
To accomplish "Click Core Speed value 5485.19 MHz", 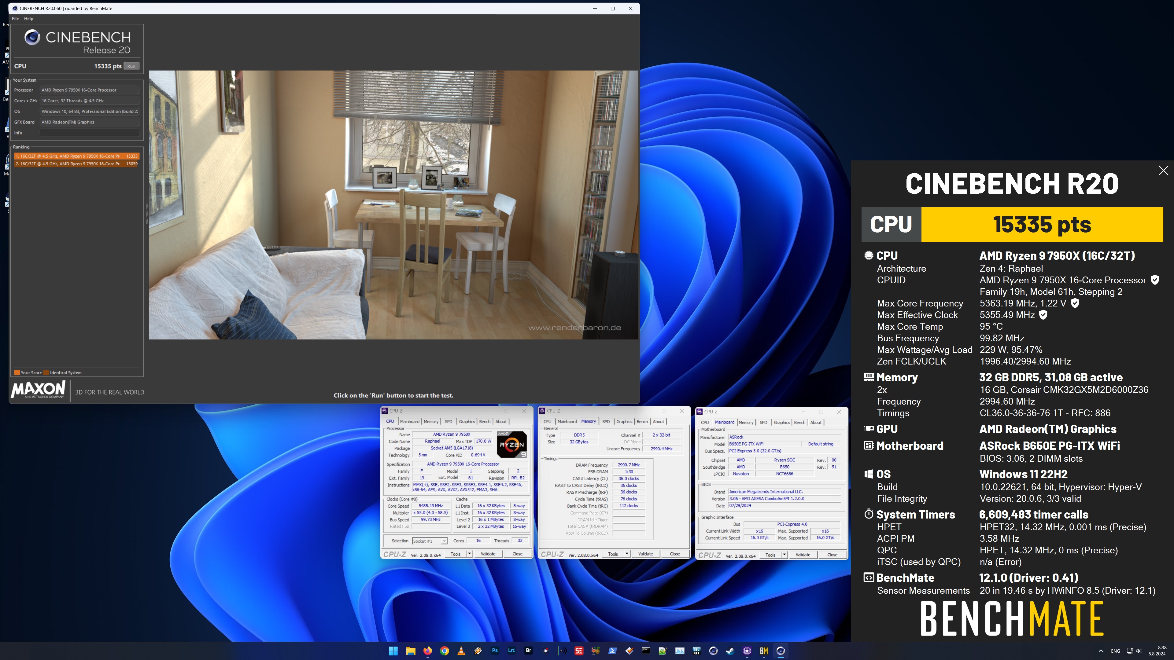I will 431,506.
